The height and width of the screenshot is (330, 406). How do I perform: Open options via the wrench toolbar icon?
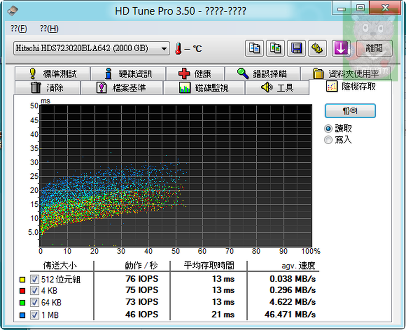(317, 48)
